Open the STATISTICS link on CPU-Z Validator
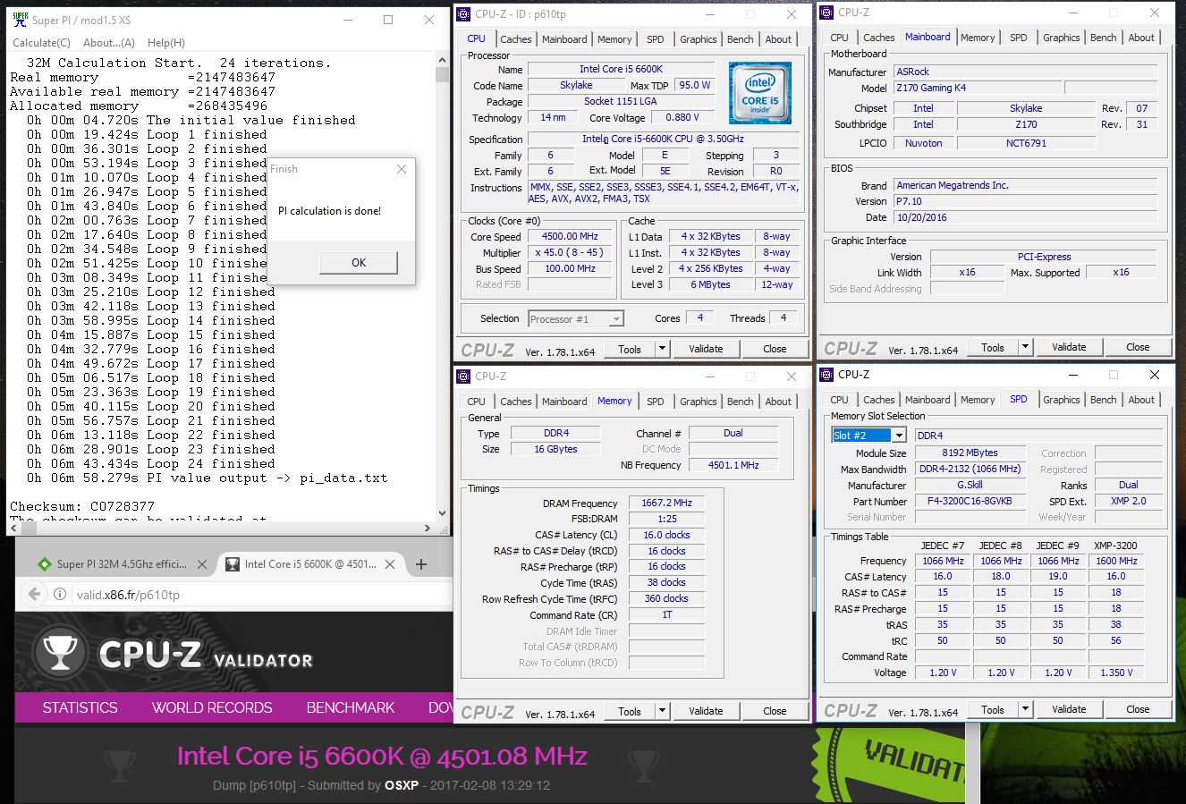The image size is (1186, 804). [x=80, y=707]
